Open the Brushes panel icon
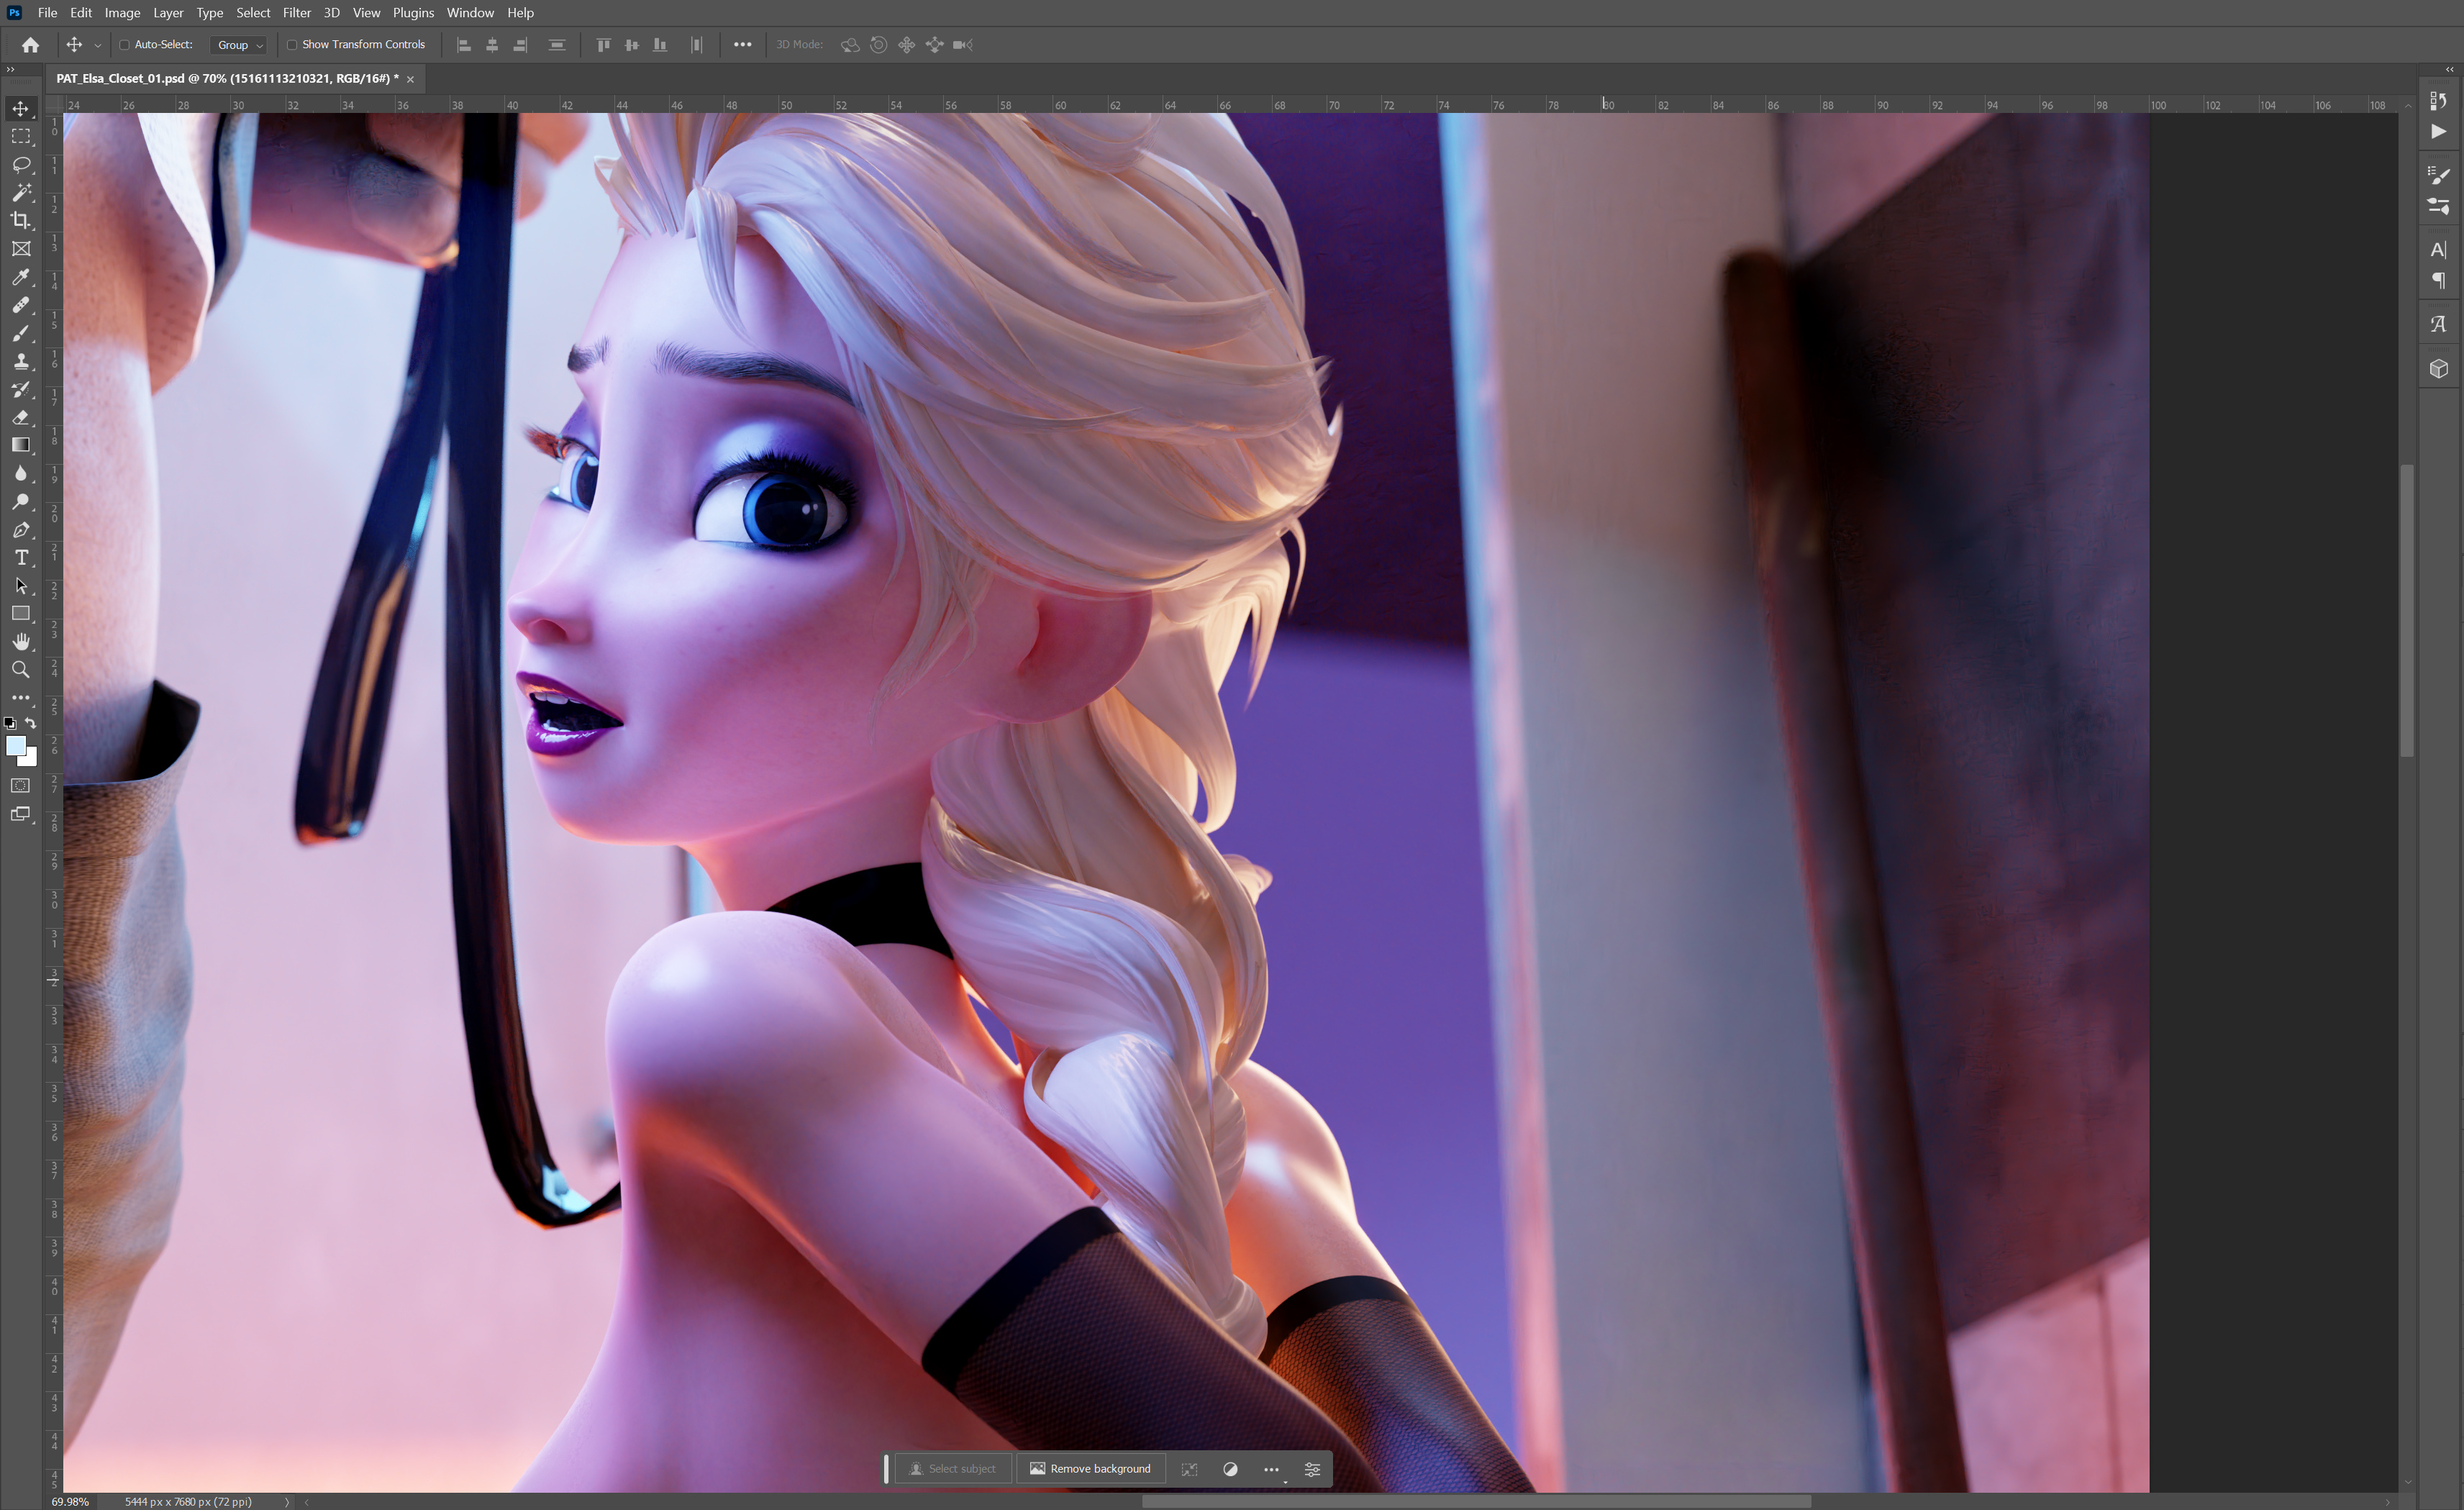This screenshot has width=2464, height=1510. (2439, 175)
